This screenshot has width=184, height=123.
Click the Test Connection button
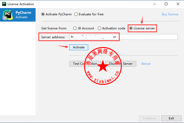click(x=85, y=64)
